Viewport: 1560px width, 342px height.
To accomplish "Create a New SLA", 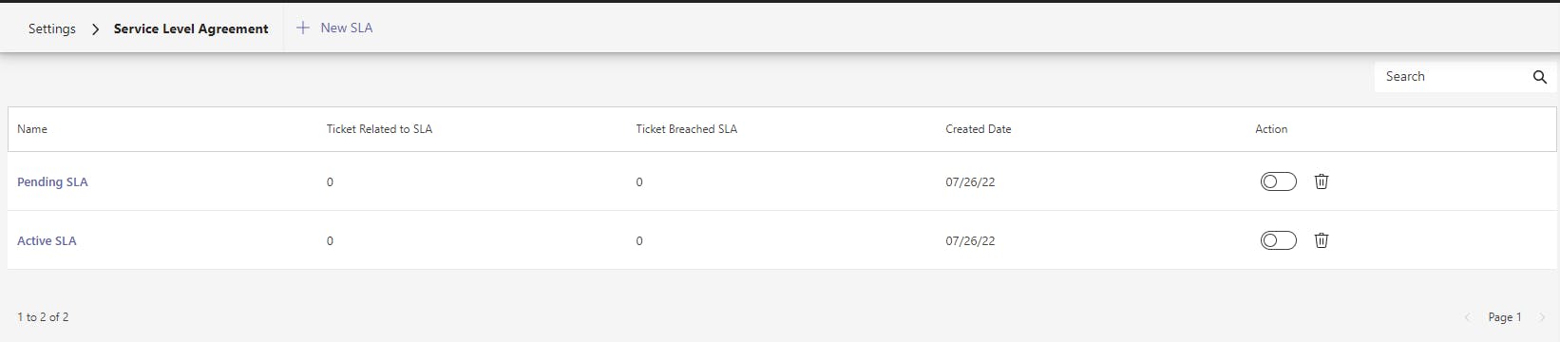I will coord(334,28).
